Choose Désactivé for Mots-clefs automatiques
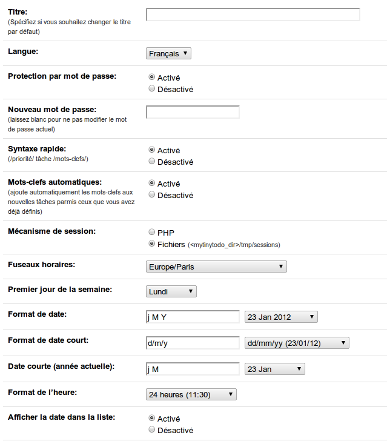The height and width of the screenshot is (444, 387). point(152,195)
